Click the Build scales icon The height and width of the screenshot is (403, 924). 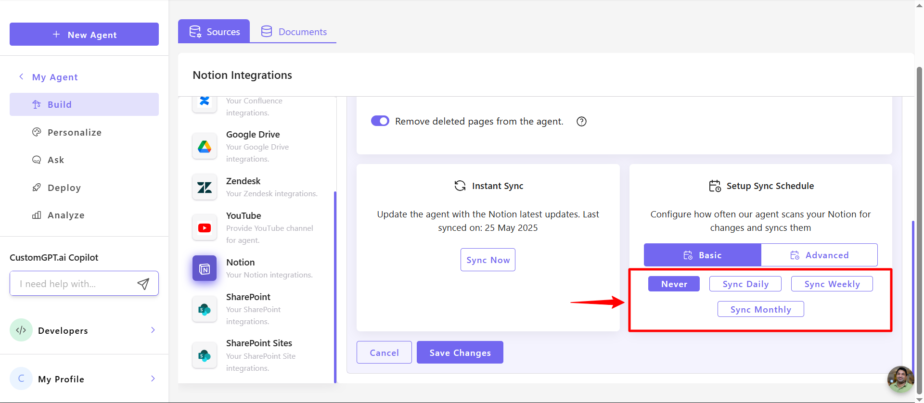click(x=37, y=104)
